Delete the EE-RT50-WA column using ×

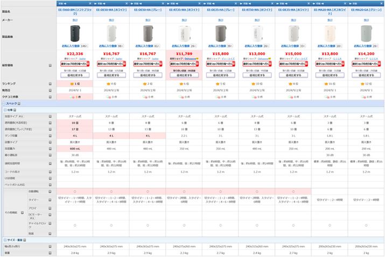(272, 3)
